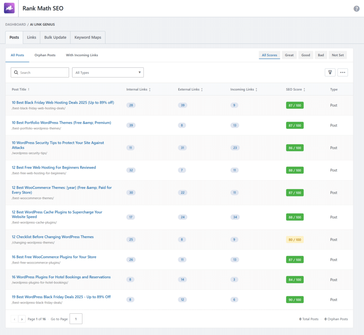
Task: Open 10 Best Black Friday Web Hosting Deals post
Action: tap(63, 103)
